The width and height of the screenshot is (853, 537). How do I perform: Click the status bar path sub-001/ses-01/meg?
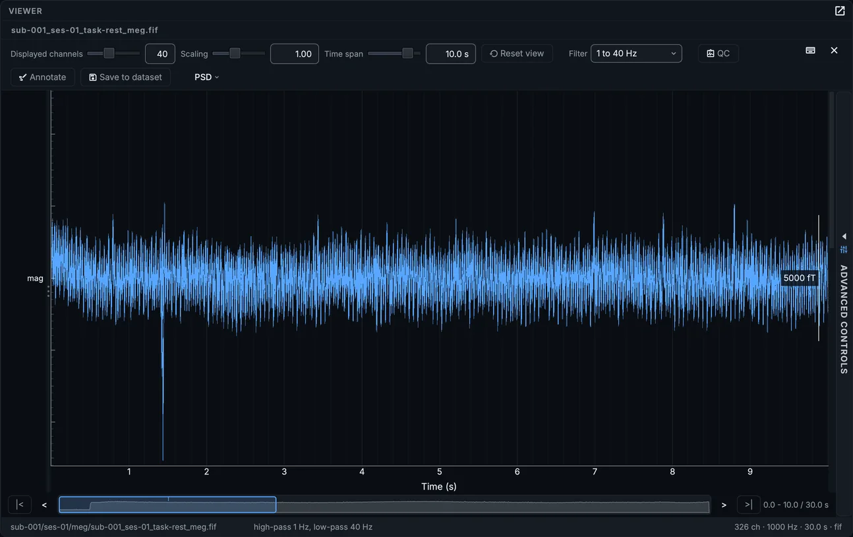click(x=113, y=526)
